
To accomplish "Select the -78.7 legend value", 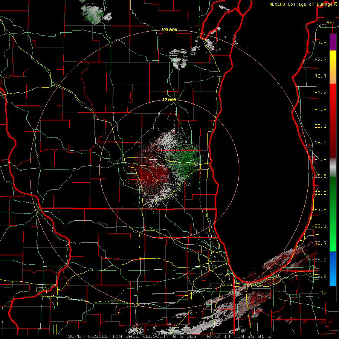I will click(319, 243).
